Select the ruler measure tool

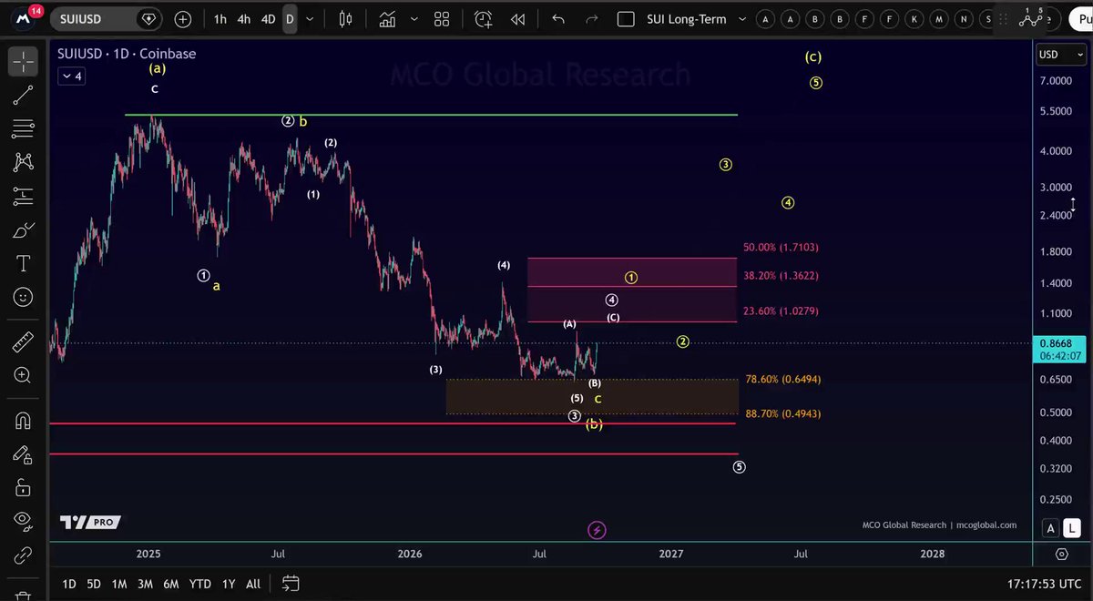pos(23,341)
